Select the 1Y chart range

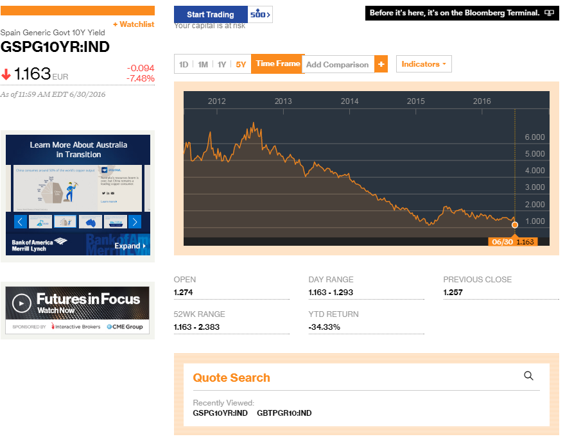(x=222, y=64)
